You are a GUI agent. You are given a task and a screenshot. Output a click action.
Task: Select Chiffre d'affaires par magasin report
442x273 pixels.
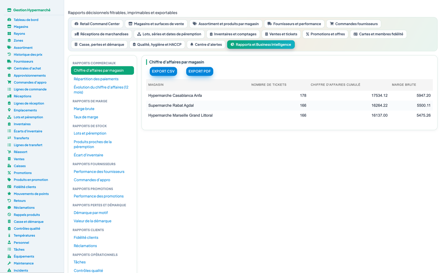coord(102,71)
